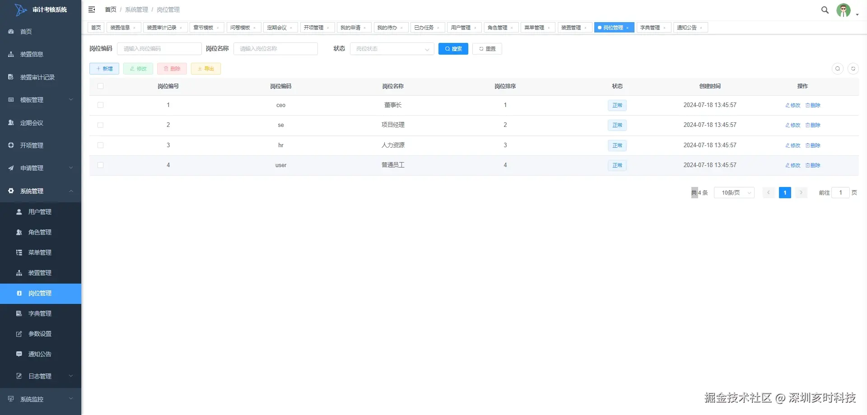Image resolution: width=867 pixels, height=415 pixels.
Task: Click page number 1 in pagination
Action: [785, 193]
